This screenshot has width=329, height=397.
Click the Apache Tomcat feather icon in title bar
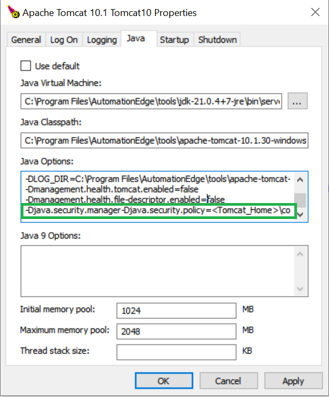[13, 12]
